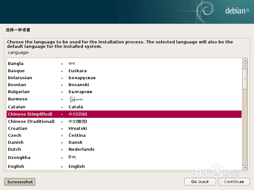
Task: Pick Bosnian – Bosanski entry
Action: pos(124,85)
